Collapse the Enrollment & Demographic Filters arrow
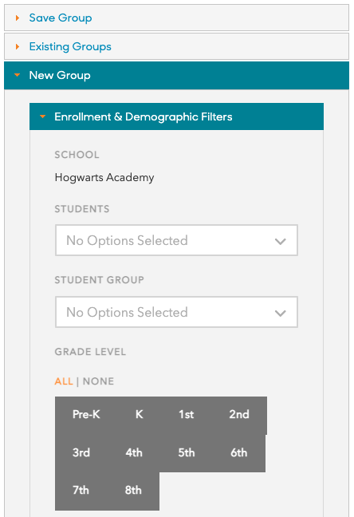This screenshot has height=517, width=354. (42, 116)
